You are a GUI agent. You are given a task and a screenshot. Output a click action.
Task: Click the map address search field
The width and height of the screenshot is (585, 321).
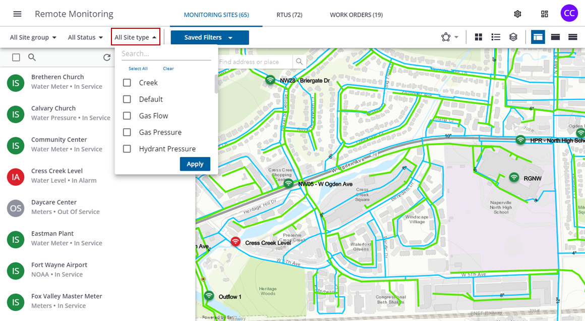click(x=252, y=61)
